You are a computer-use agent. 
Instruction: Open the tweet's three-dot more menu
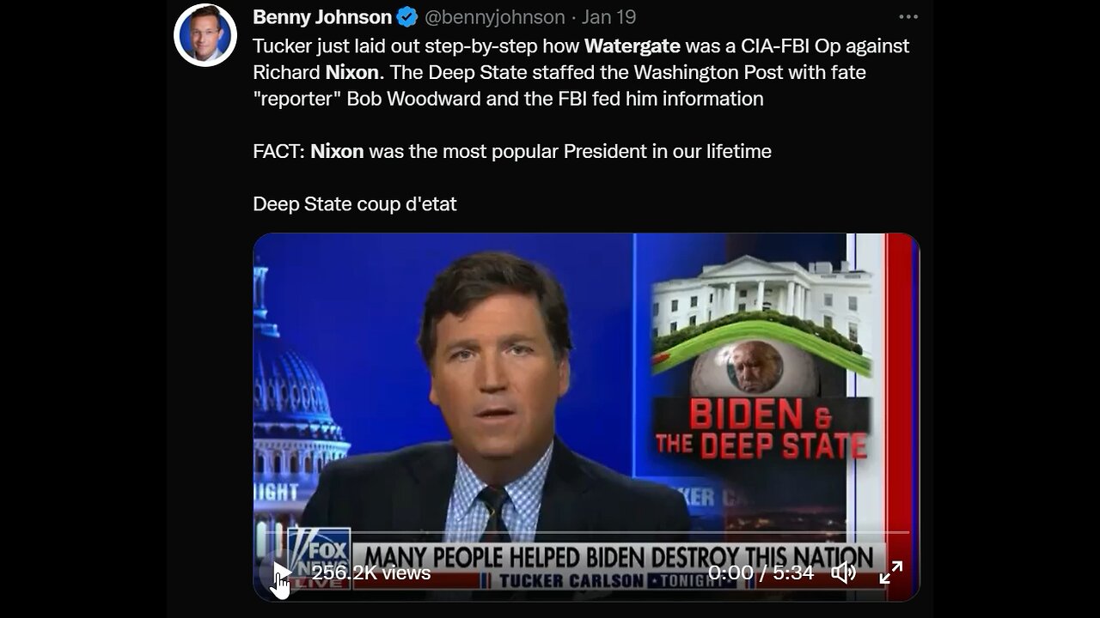pos(908,16)
